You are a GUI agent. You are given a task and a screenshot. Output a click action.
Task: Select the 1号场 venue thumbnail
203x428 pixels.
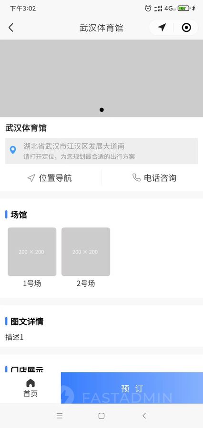(32, 252)
